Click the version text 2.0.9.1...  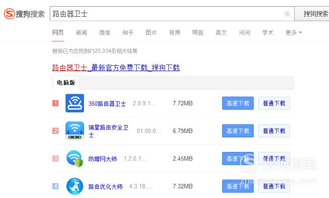pyautogui.click(x=144, y=103)
